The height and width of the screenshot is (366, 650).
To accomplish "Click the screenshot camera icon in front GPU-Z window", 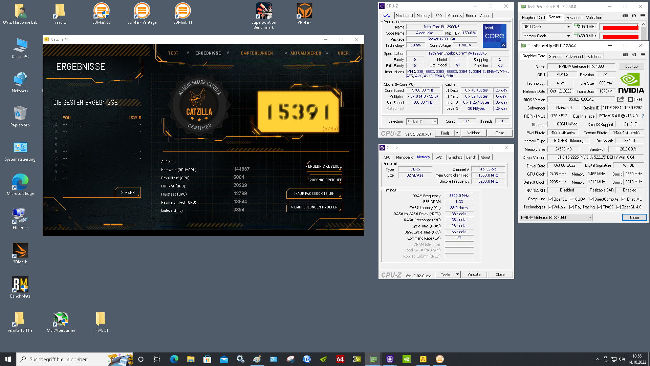I will [626, 55].
